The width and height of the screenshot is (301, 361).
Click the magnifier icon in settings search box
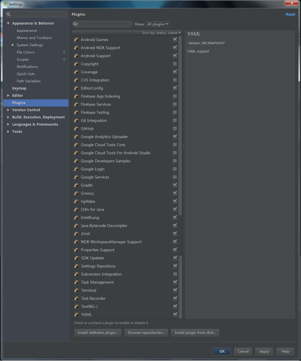click(x=8, y=14)
